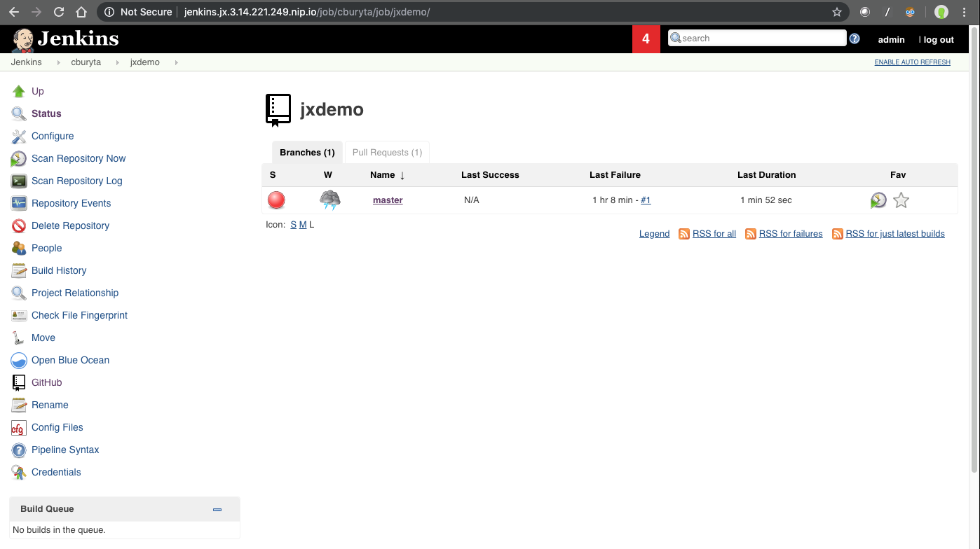This screenshot has height=549, width=980.
Task: Toggle favorite star for master branch
Action: 901,201
